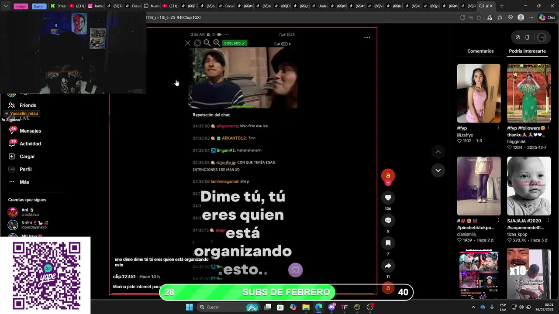Go to previous video with up chevron
The image size is (559, 314).
click(438, 152)
